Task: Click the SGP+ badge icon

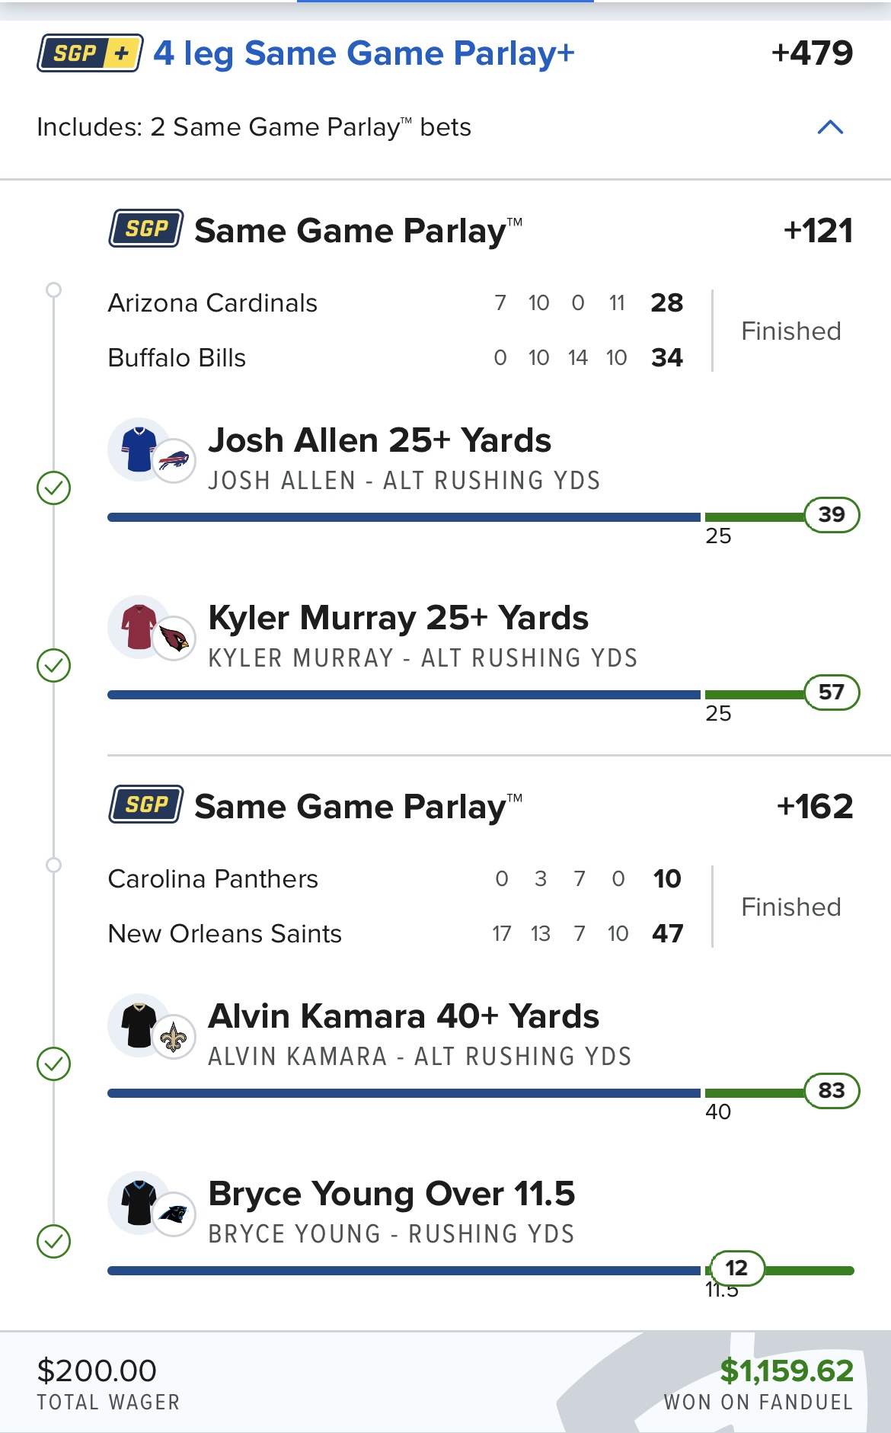Action: [90, 53]
